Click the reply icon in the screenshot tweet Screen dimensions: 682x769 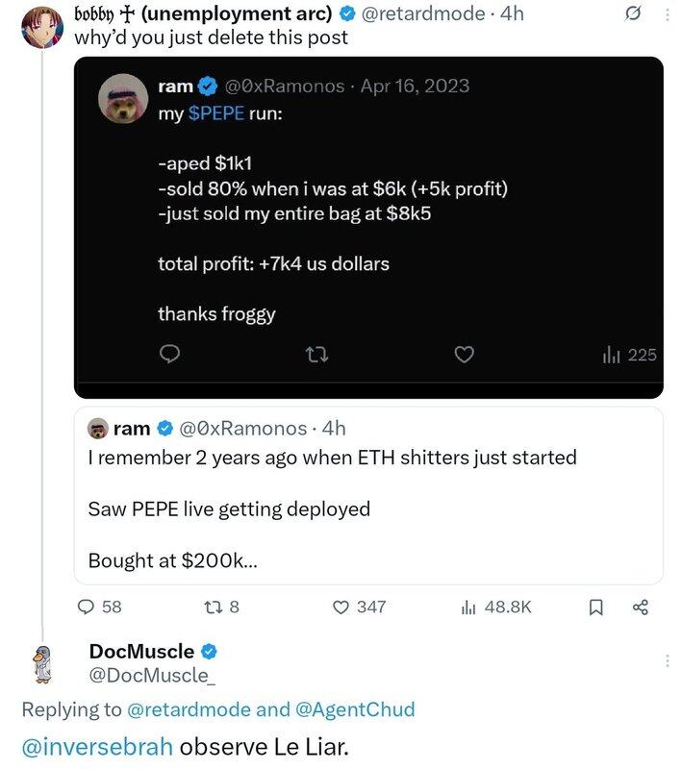169,355
